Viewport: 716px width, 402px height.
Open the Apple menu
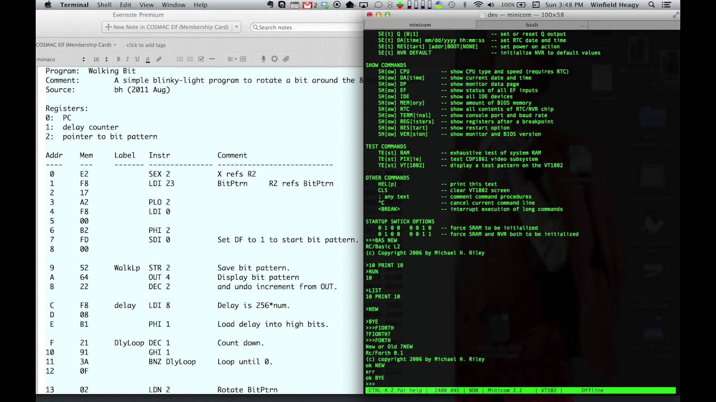pos(48,5)
